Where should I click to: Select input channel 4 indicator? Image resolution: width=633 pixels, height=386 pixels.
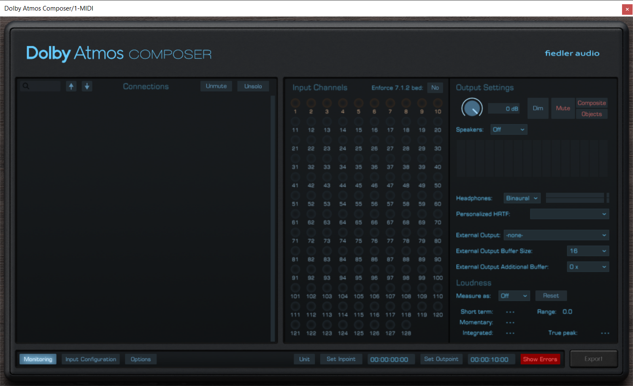pos(343,103)
